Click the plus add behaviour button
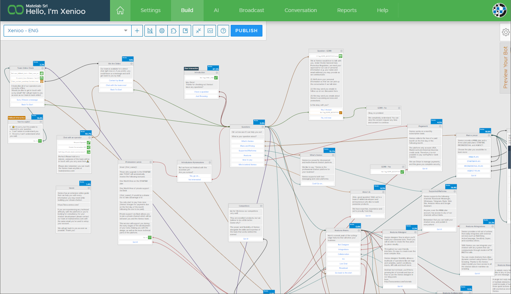The width and height of the screenshot is (511, 294). [x=137, y=31]
